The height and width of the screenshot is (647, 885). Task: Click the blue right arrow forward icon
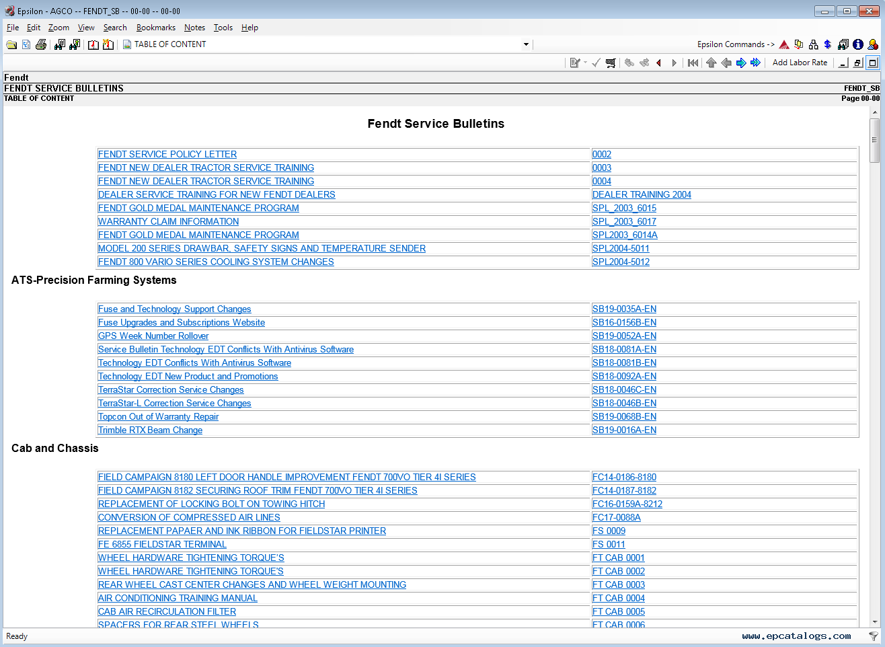[x=741, y=63]
